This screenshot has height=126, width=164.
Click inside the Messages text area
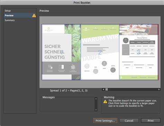click(67, 104)
